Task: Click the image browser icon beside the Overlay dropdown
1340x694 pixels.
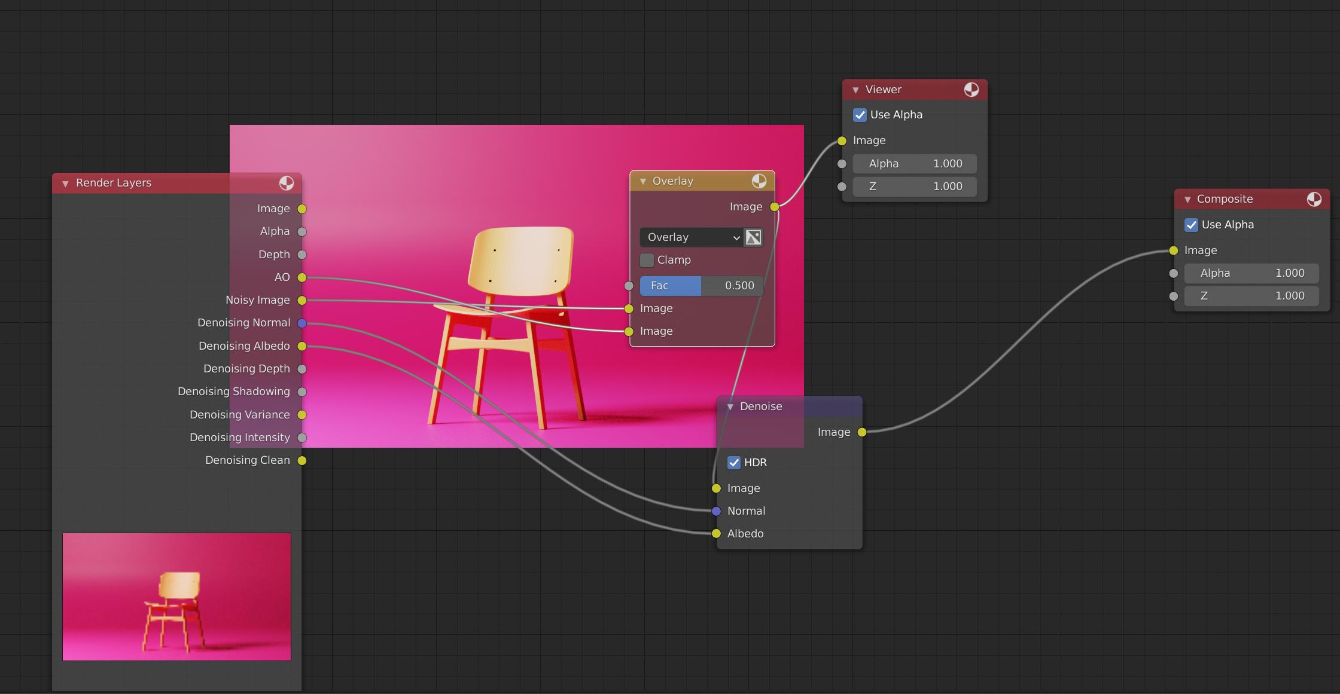Action: coord(753,237)
